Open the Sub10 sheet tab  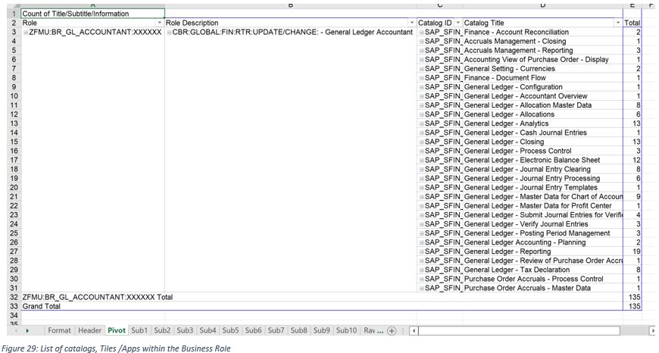[346, 330]
